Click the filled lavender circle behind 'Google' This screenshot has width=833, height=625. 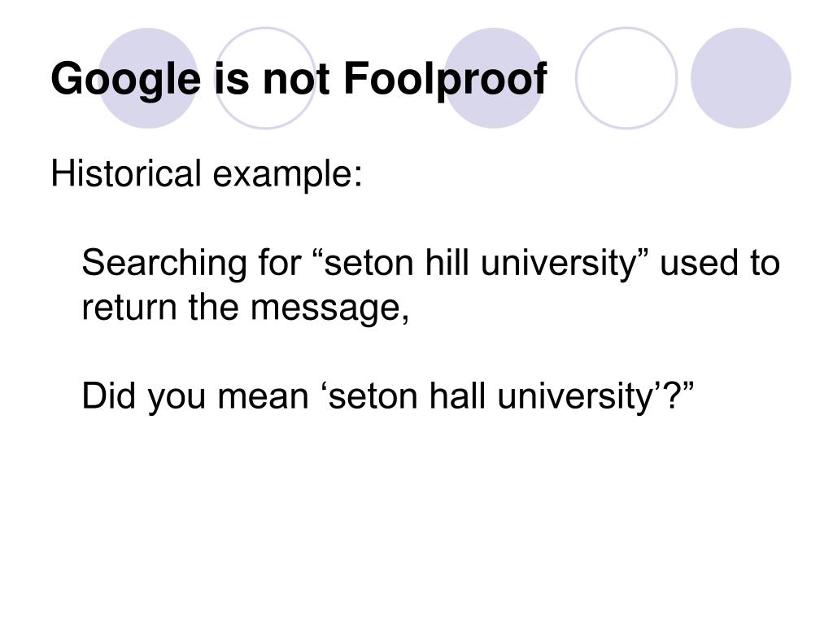pyautogui.click(x=148, y=78)
